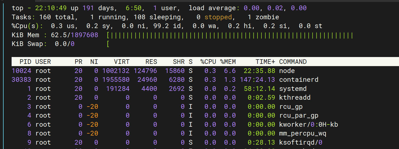Click the kworker/0:0H-kb process entry
Viewport: 399px width, 149px height.
point(308,124)
